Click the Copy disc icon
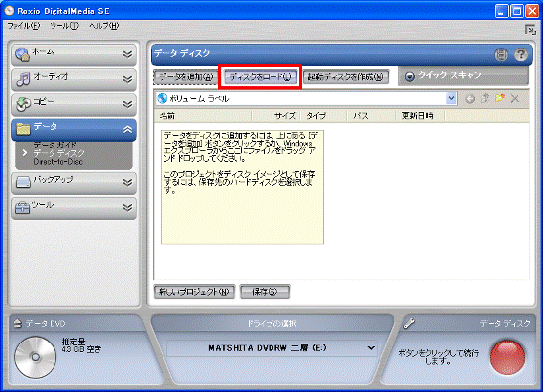This screenshot has height=392, width=543. 23,104
